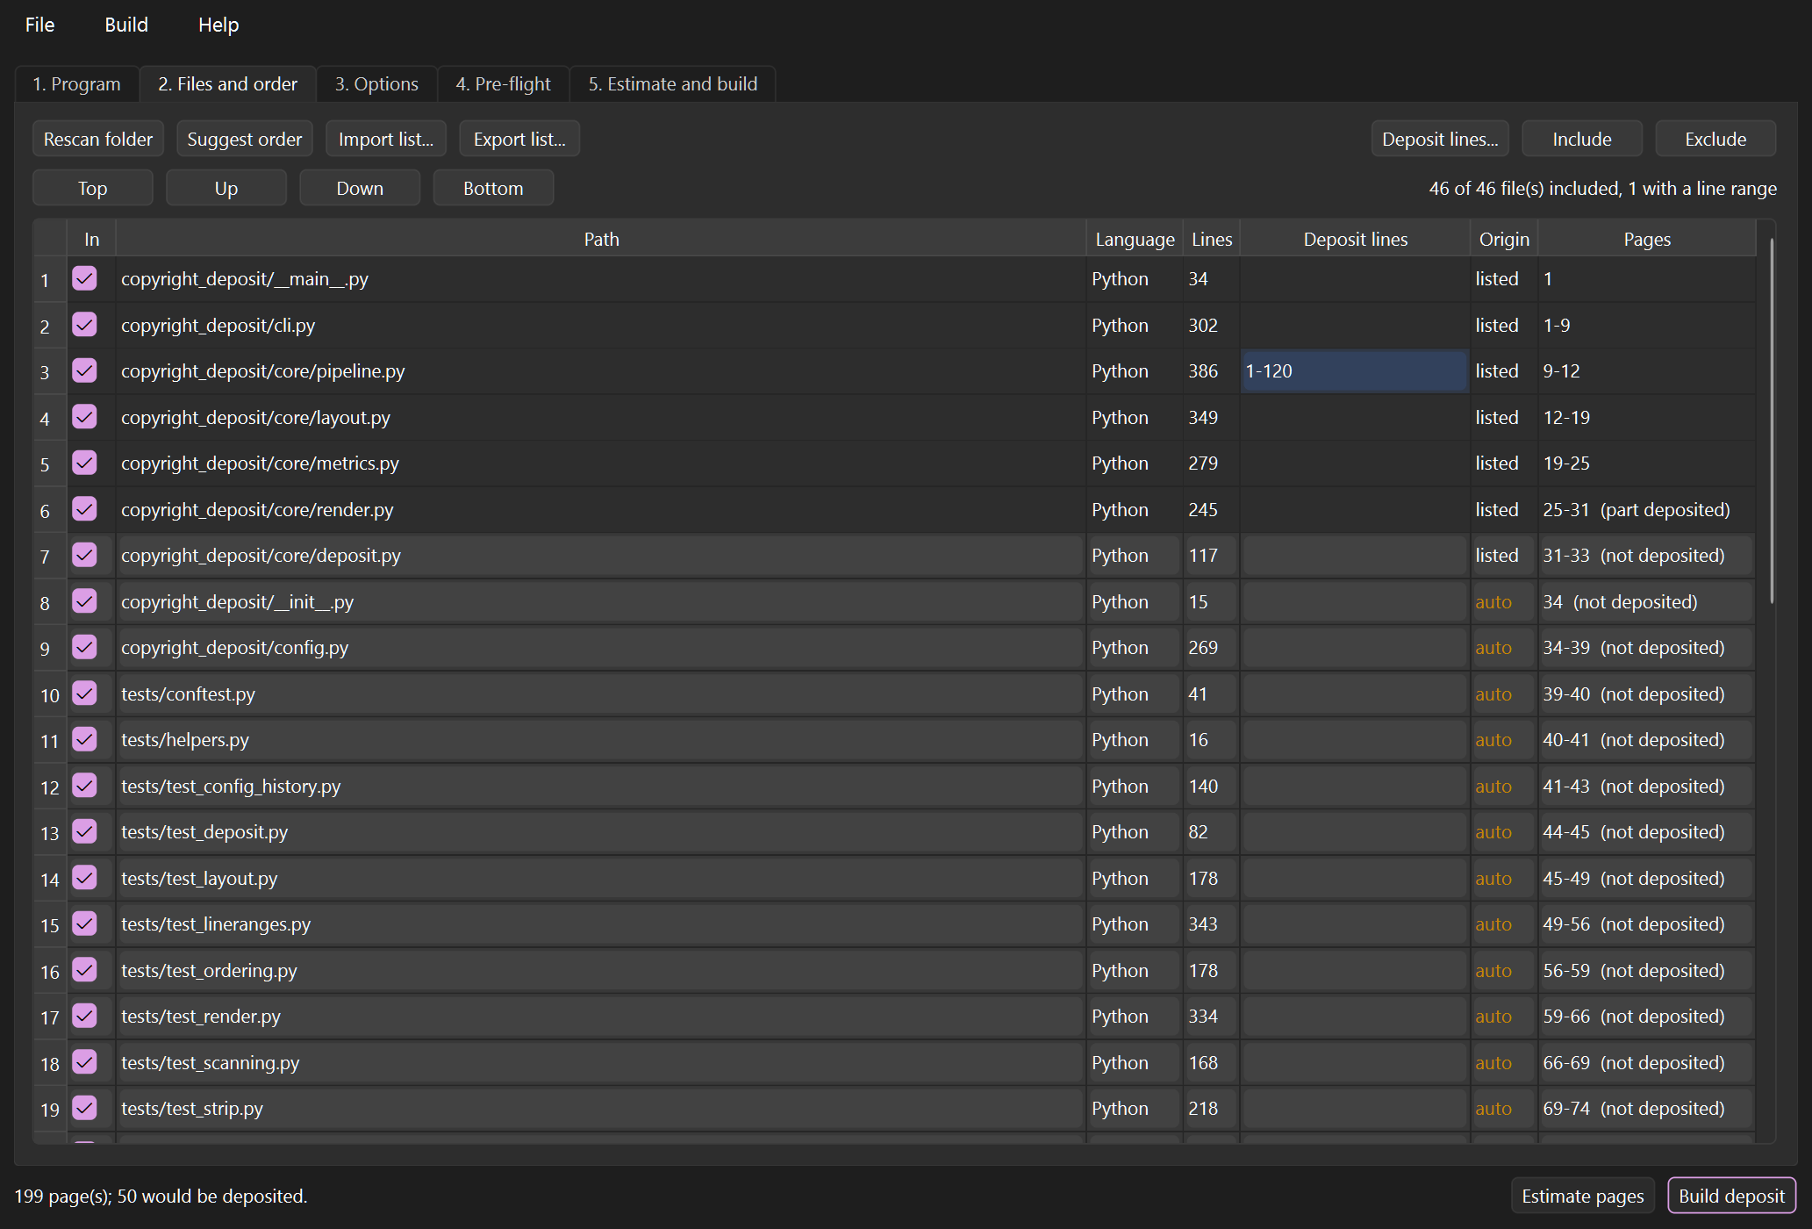This screenshot has width=1812, height=1229.
Task: Toggle checkbox for core/deposit.py row
Action: pyautogui.click(x=84, y=555)
